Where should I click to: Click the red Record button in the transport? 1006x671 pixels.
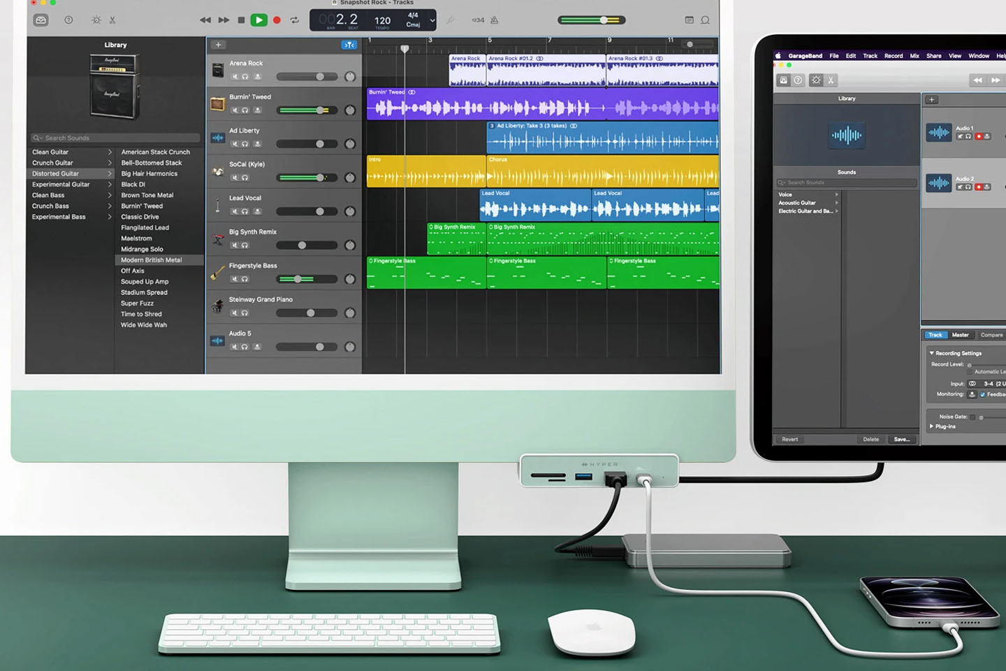click(277, 20)
